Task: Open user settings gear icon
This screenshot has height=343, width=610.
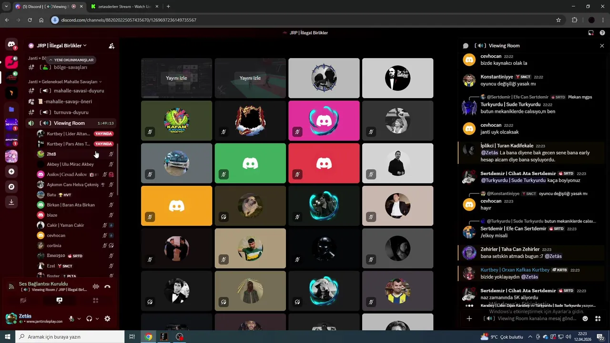Action: (x=107, y=319)
